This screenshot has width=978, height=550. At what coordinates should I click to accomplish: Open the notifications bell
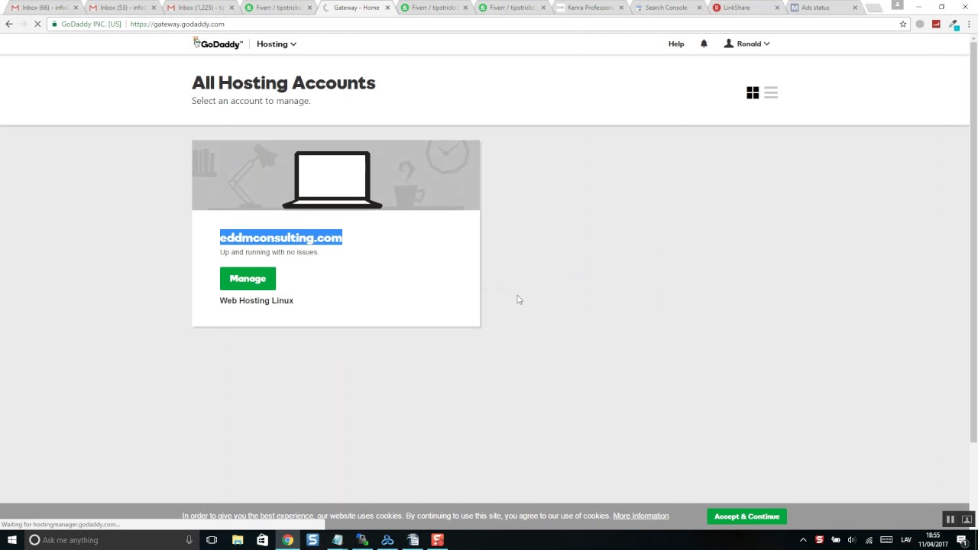tap(704, 44)
